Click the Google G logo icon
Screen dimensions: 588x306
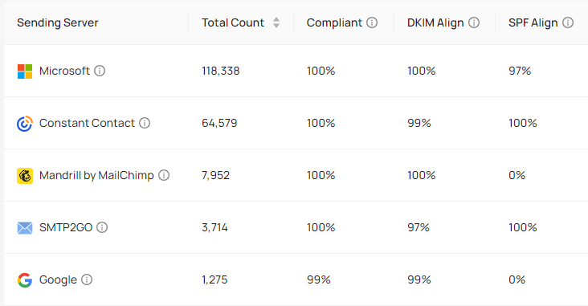point(25,280)
